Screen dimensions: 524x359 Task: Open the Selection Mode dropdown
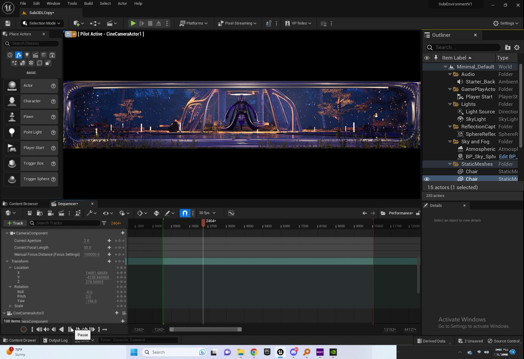click(42, 23)
